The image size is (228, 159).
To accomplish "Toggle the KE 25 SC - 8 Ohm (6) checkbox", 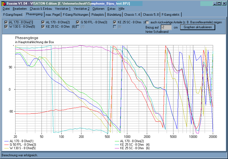I will (43, 27).
